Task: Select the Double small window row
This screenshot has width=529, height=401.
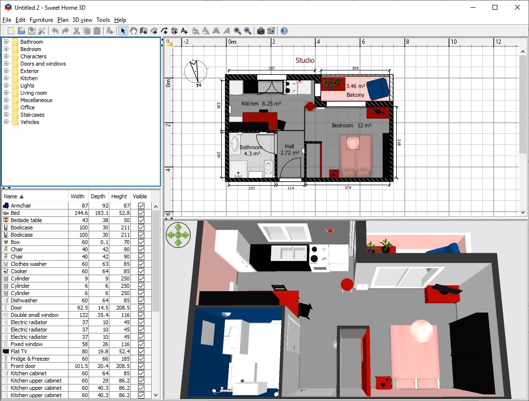Action: (77, 315)
